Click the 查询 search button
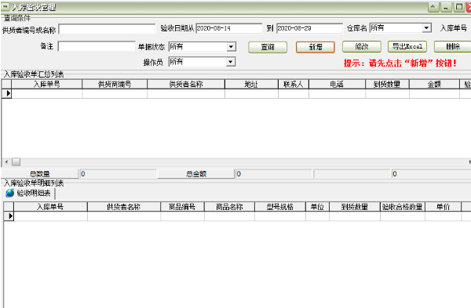This screenshot has width=471, height=308. (x=268, y=47)
